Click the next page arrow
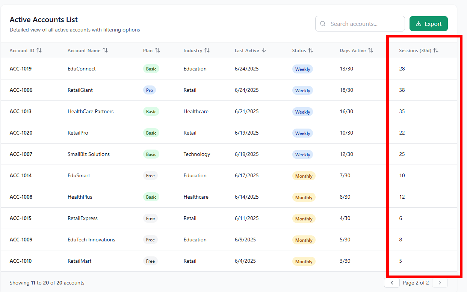Viewport: 467px width, 292px height. (x=440, y=283)
